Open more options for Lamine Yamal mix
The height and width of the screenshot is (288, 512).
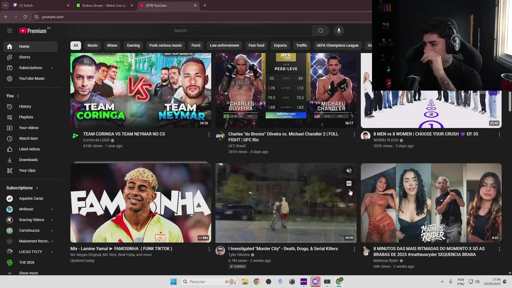[x=209, y=249]
